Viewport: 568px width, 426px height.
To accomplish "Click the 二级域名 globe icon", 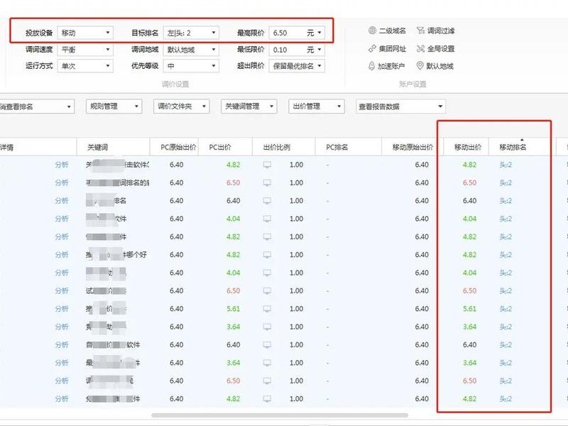I will (x=372, y=31).
